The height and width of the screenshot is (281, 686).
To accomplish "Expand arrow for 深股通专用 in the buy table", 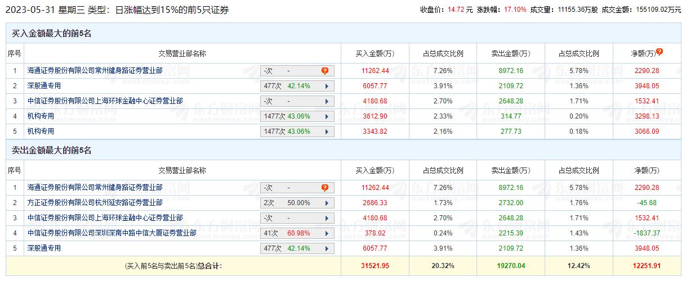I will (326, 87).
